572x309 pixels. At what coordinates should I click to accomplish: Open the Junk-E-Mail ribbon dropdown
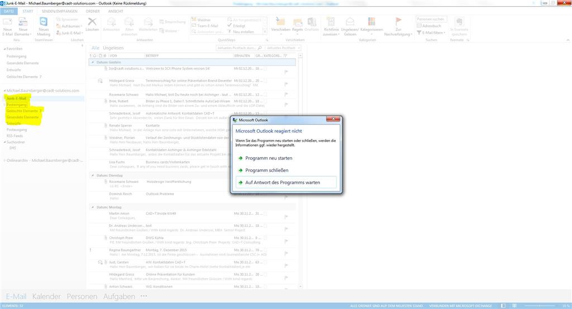(70, 33)
